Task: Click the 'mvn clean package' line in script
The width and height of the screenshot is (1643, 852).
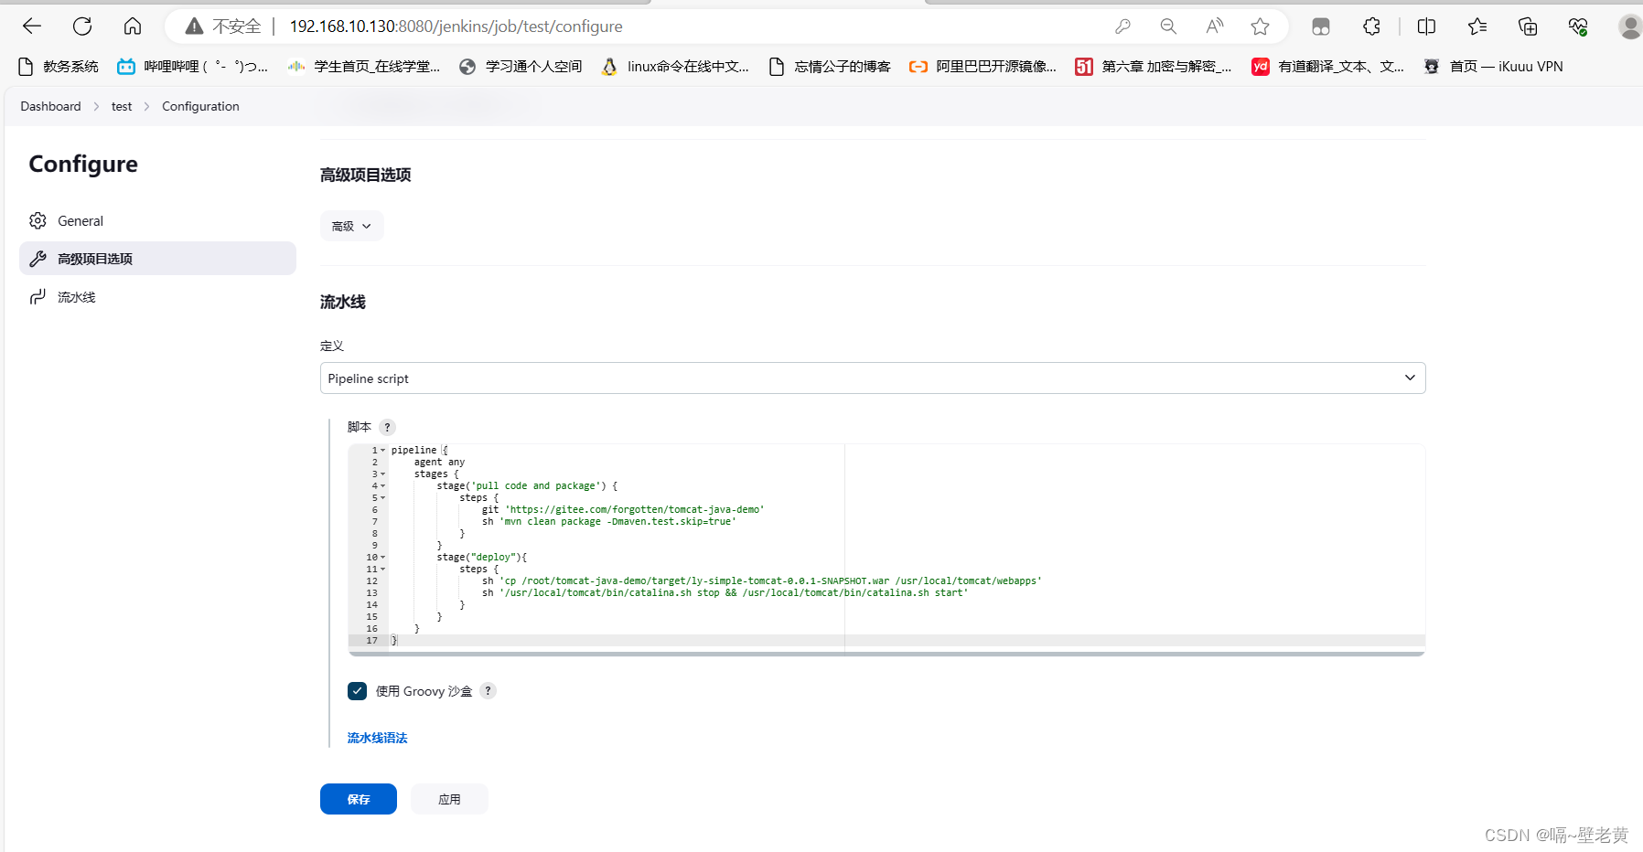Action: click(x=608, y=522)
